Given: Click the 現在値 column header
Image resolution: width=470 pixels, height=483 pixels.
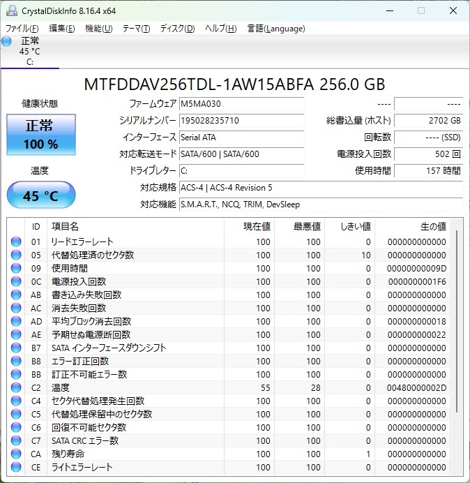Looking at the screenshot, I should (250, 226).
